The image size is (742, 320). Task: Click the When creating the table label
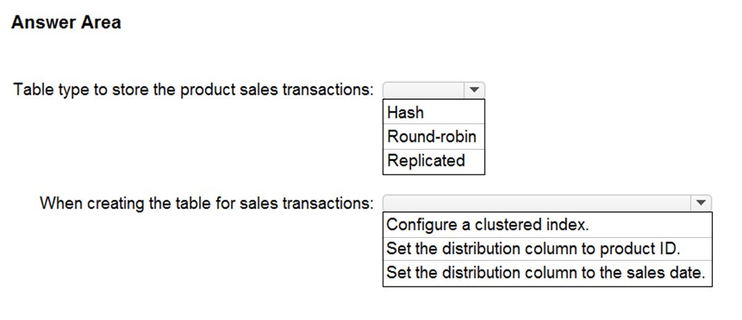pos(207,203)
